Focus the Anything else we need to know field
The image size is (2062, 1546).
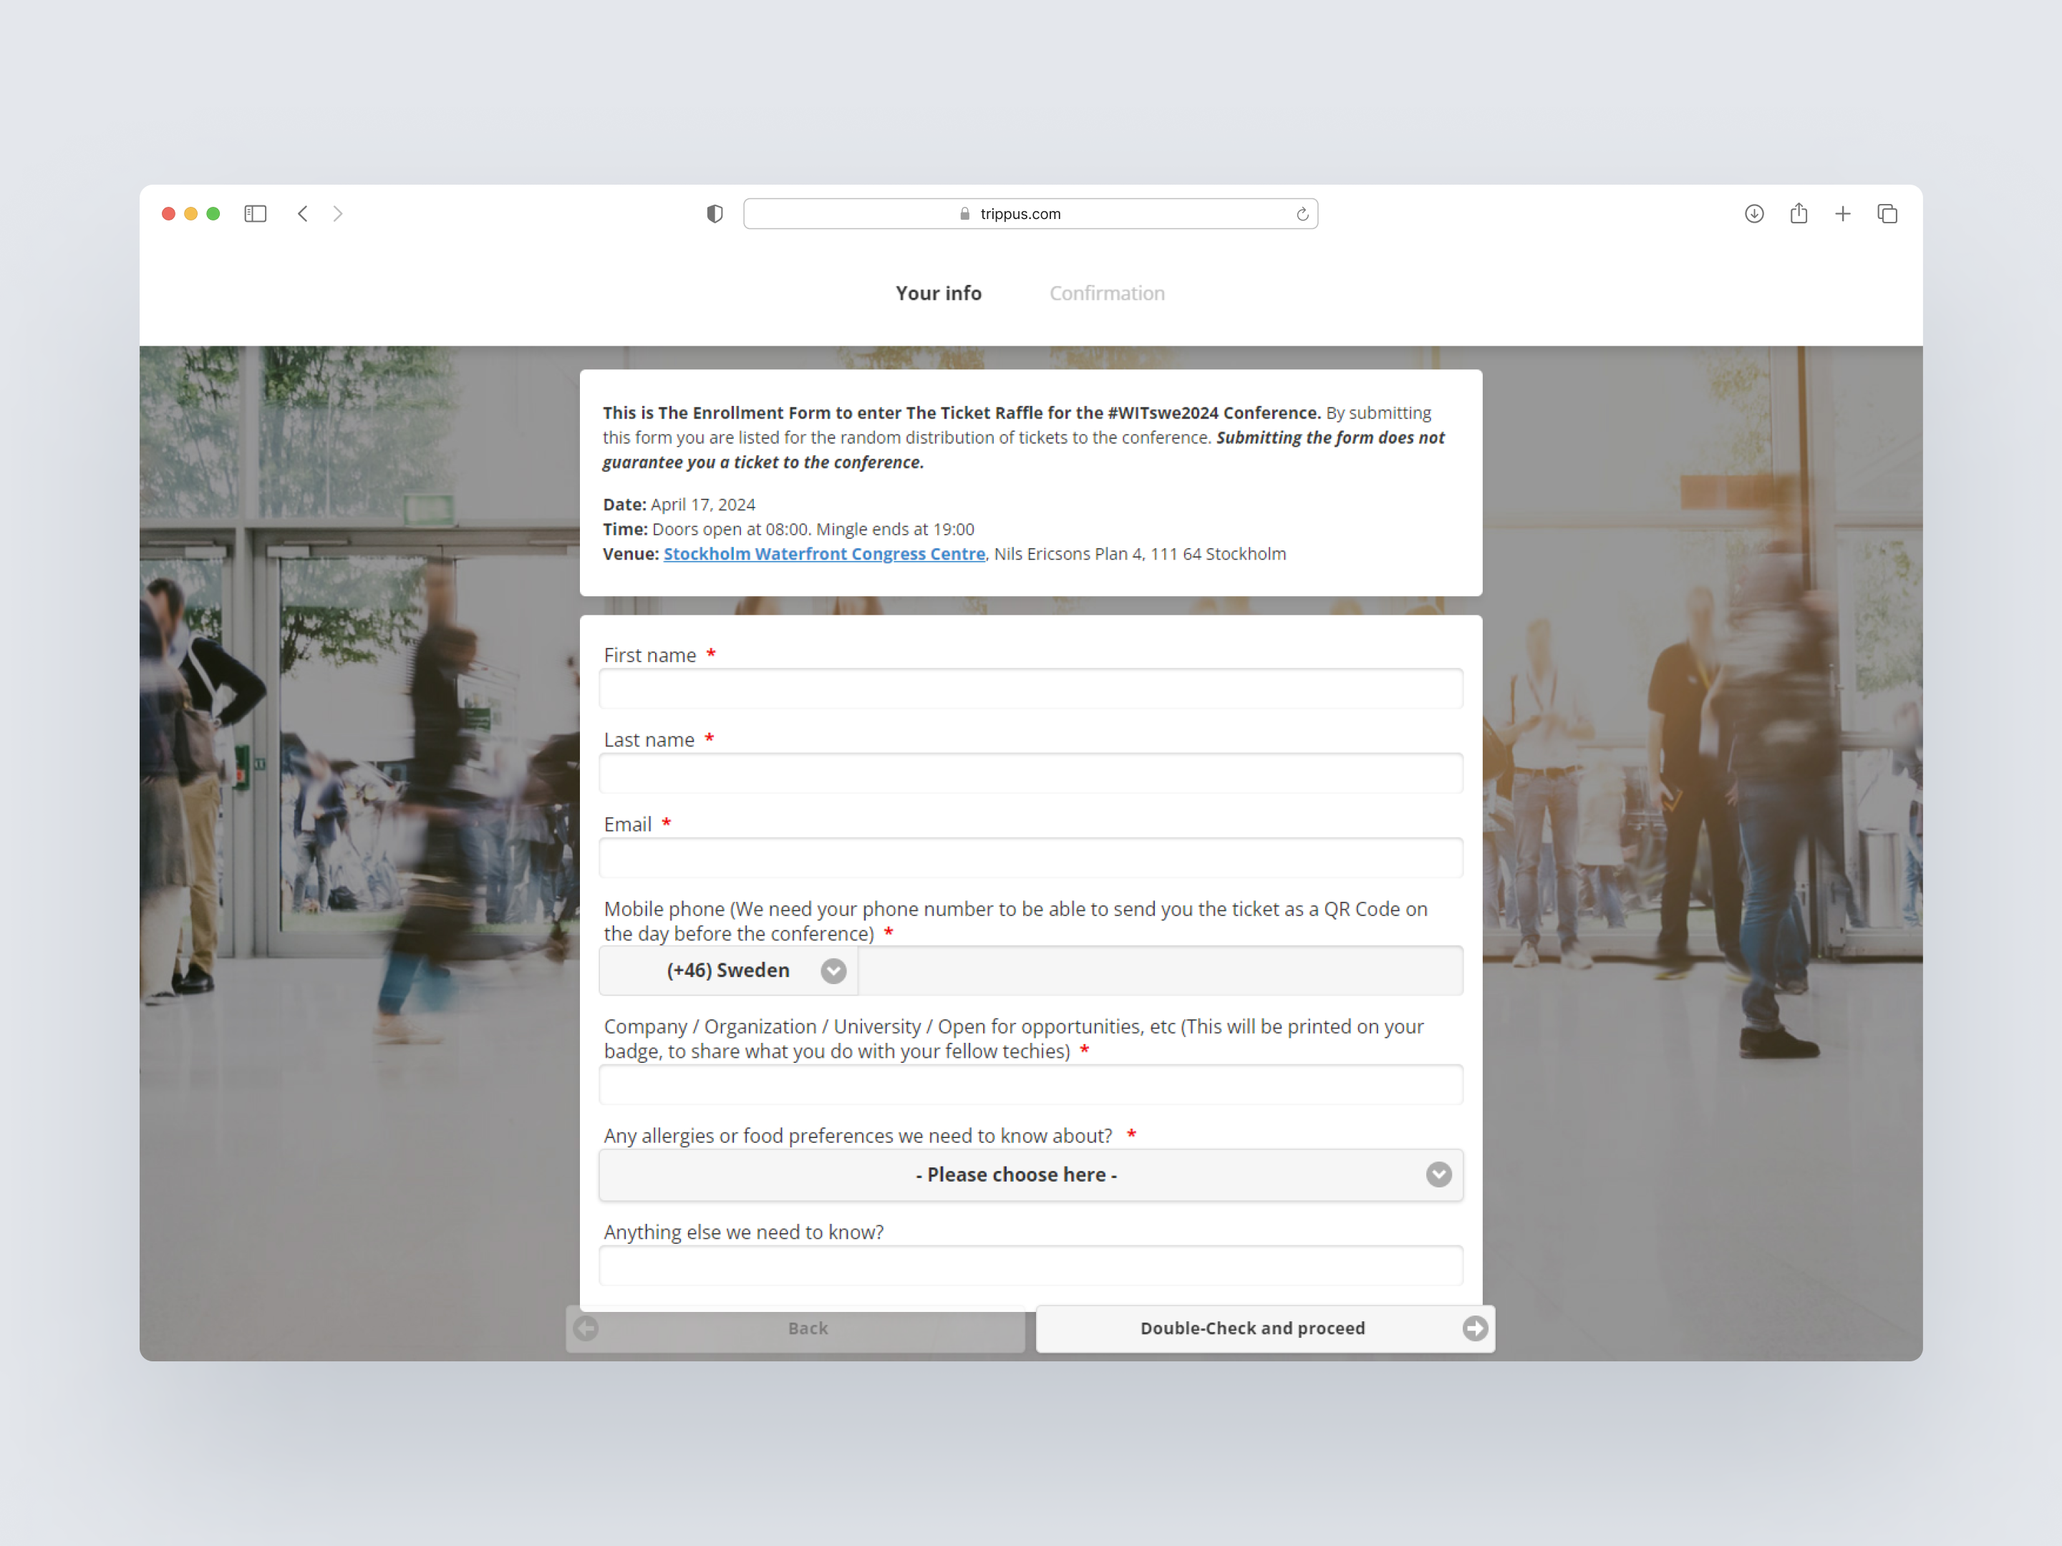point(1031,1265)
